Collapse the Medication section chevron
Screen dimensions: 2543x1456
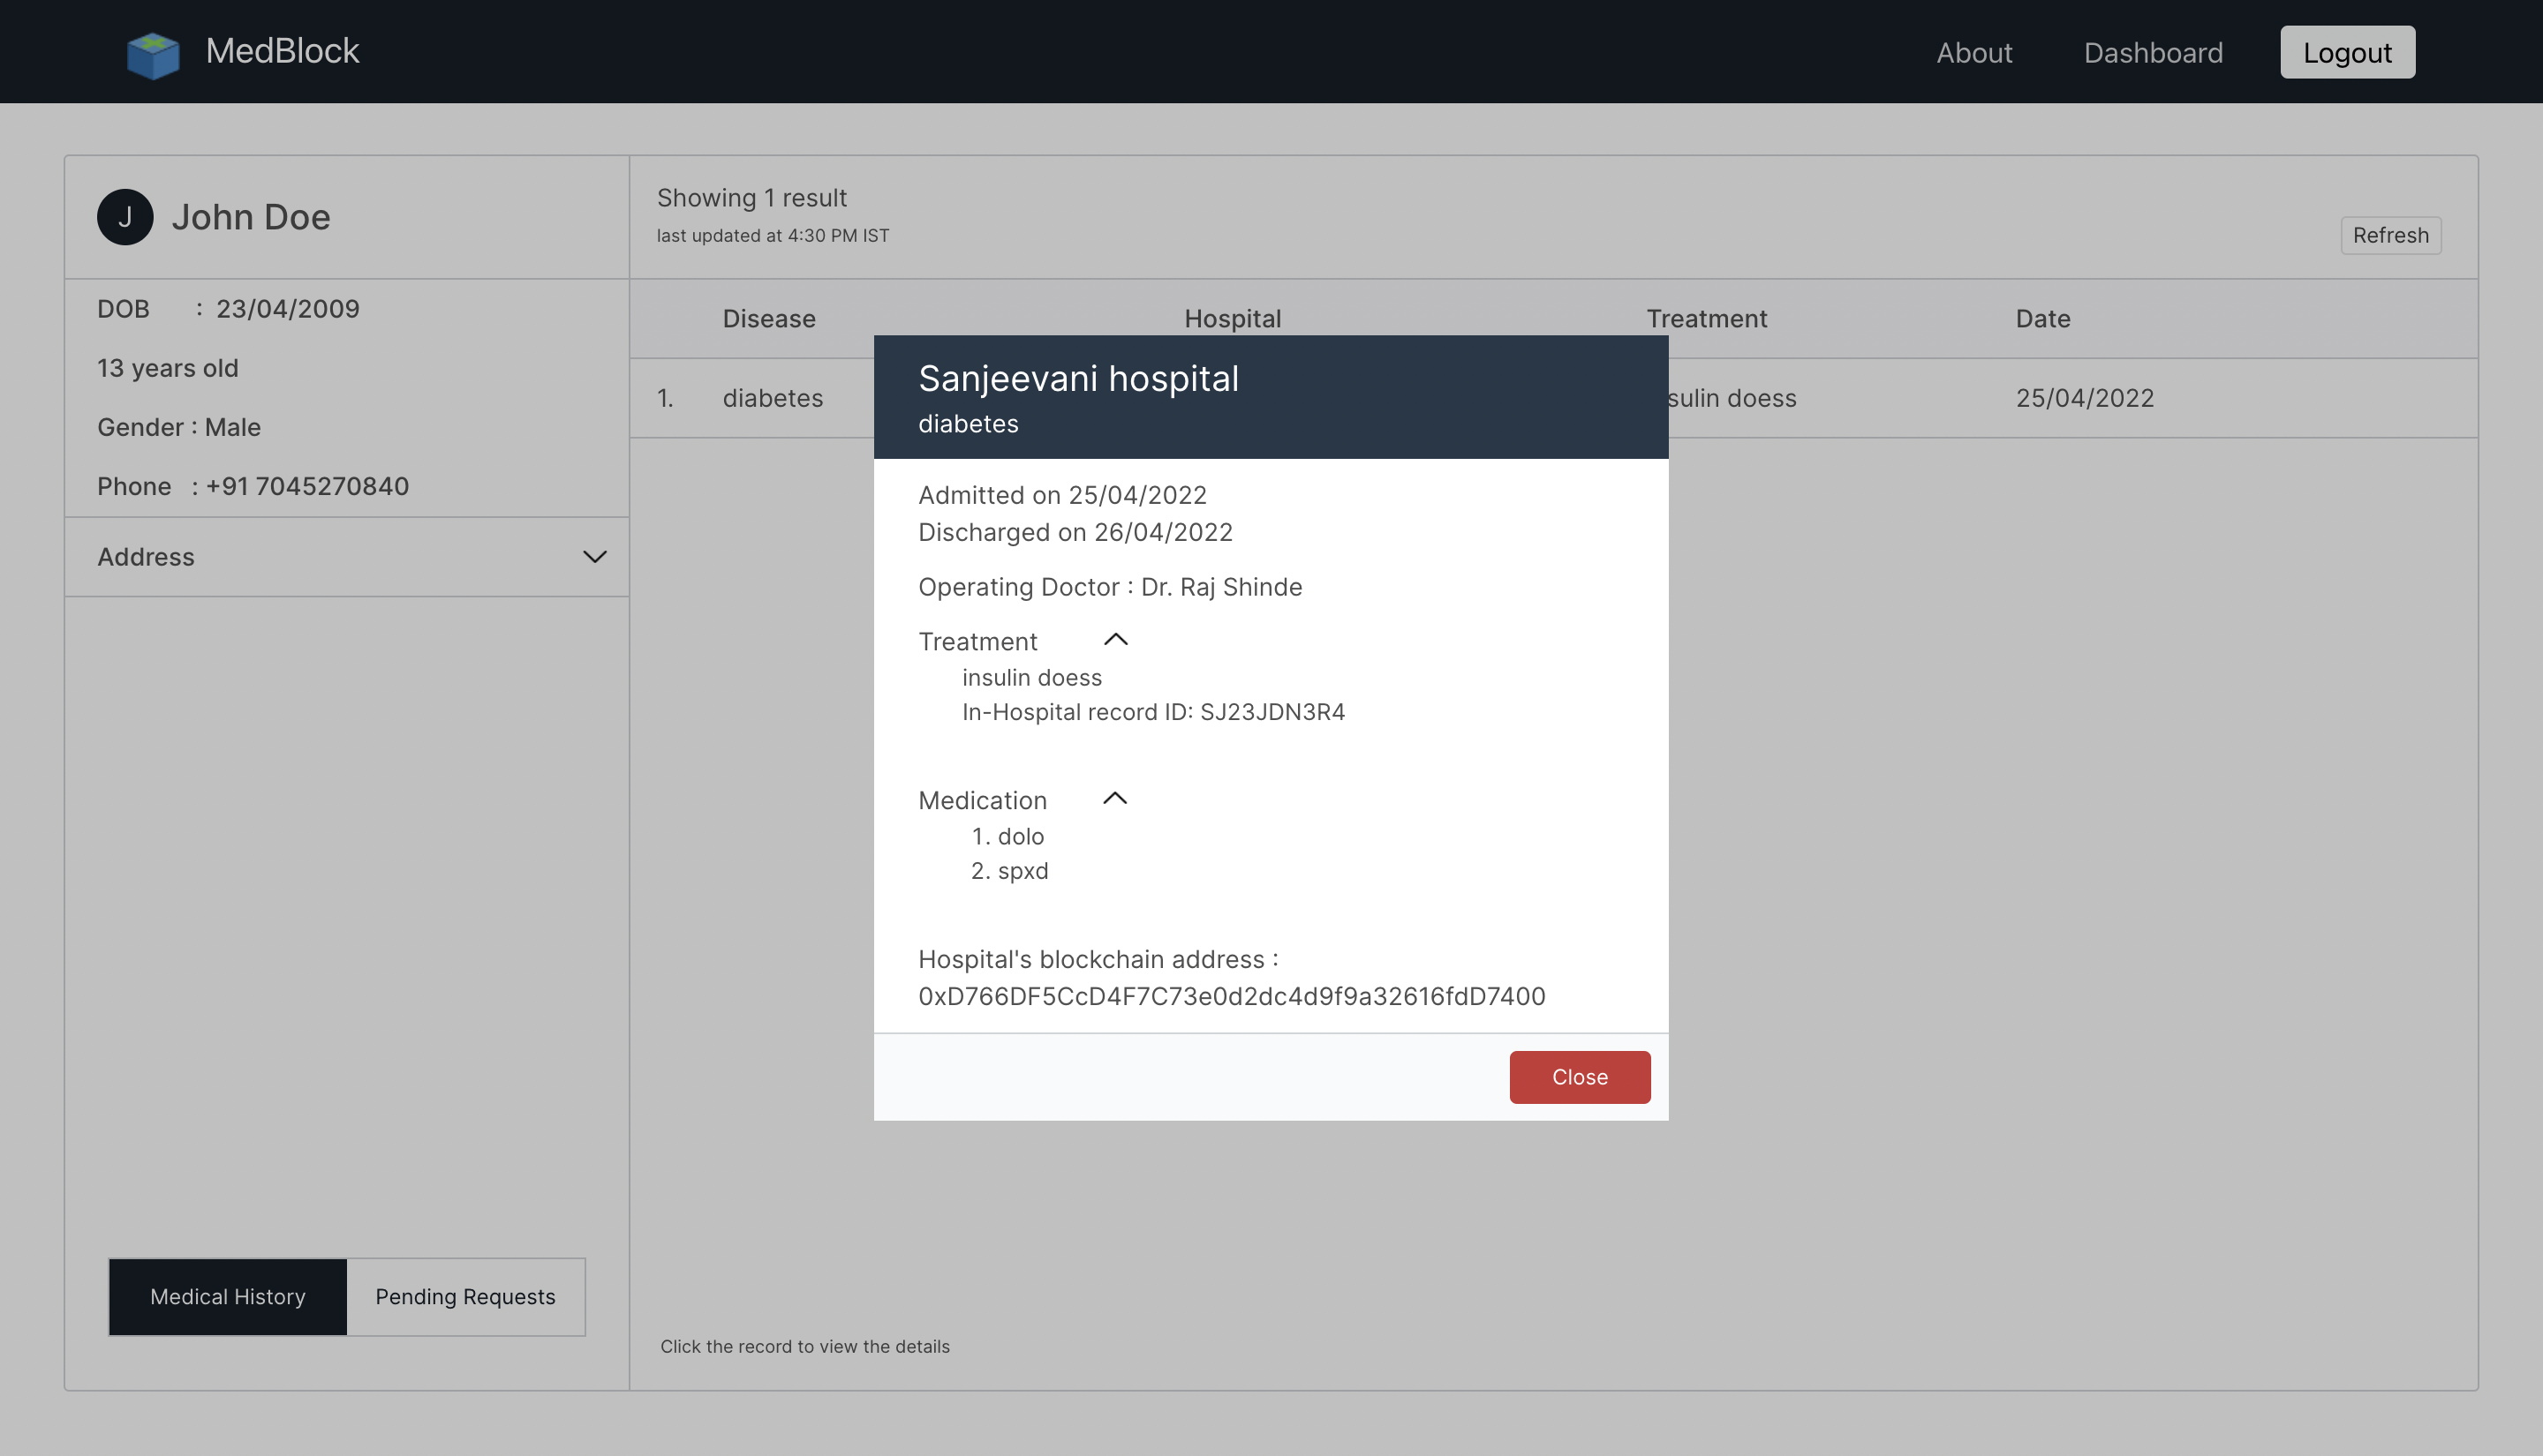[1114, 799]
